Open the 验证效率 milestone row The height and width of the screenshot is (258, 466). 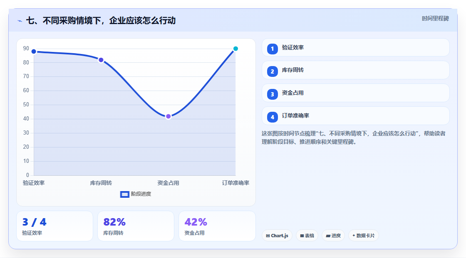(355, 47)
